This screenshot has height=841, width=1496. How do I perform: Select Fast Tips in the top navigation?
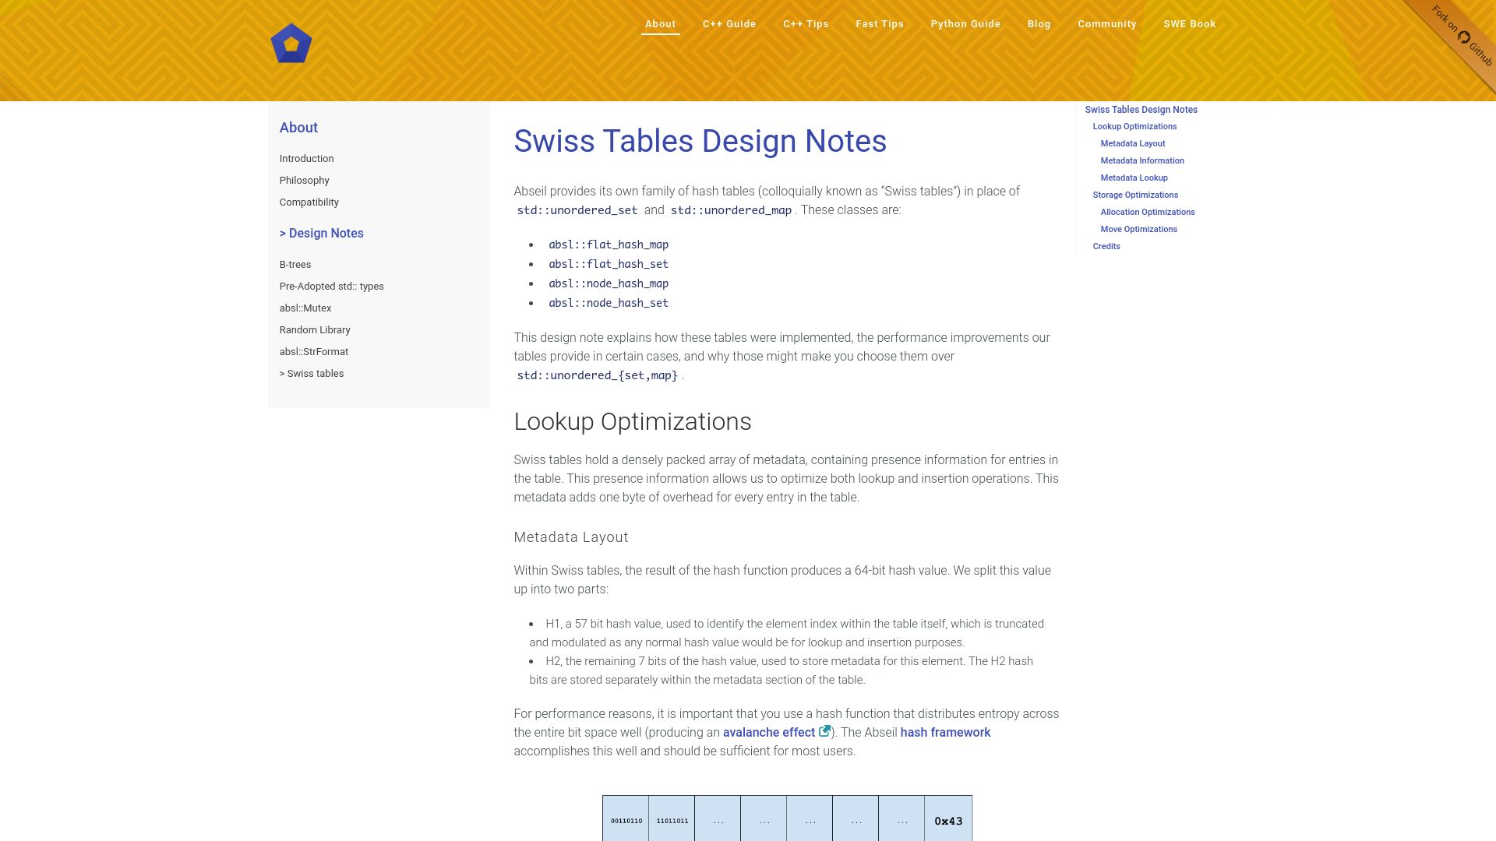880,24
